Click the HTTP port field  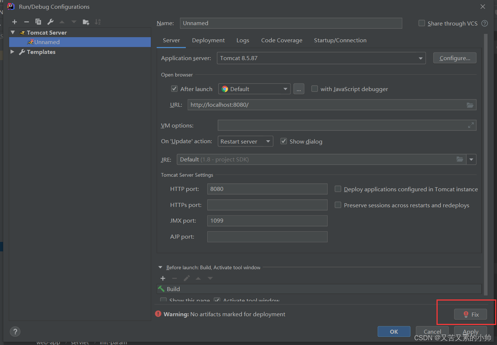tap(267, 189)
